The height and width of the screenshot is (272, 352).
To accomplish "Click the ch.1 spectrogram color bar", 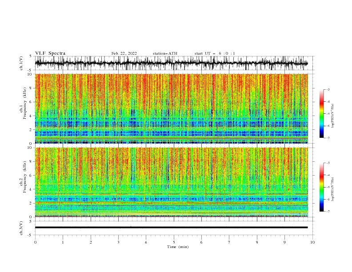I will [x=322, y=114].
